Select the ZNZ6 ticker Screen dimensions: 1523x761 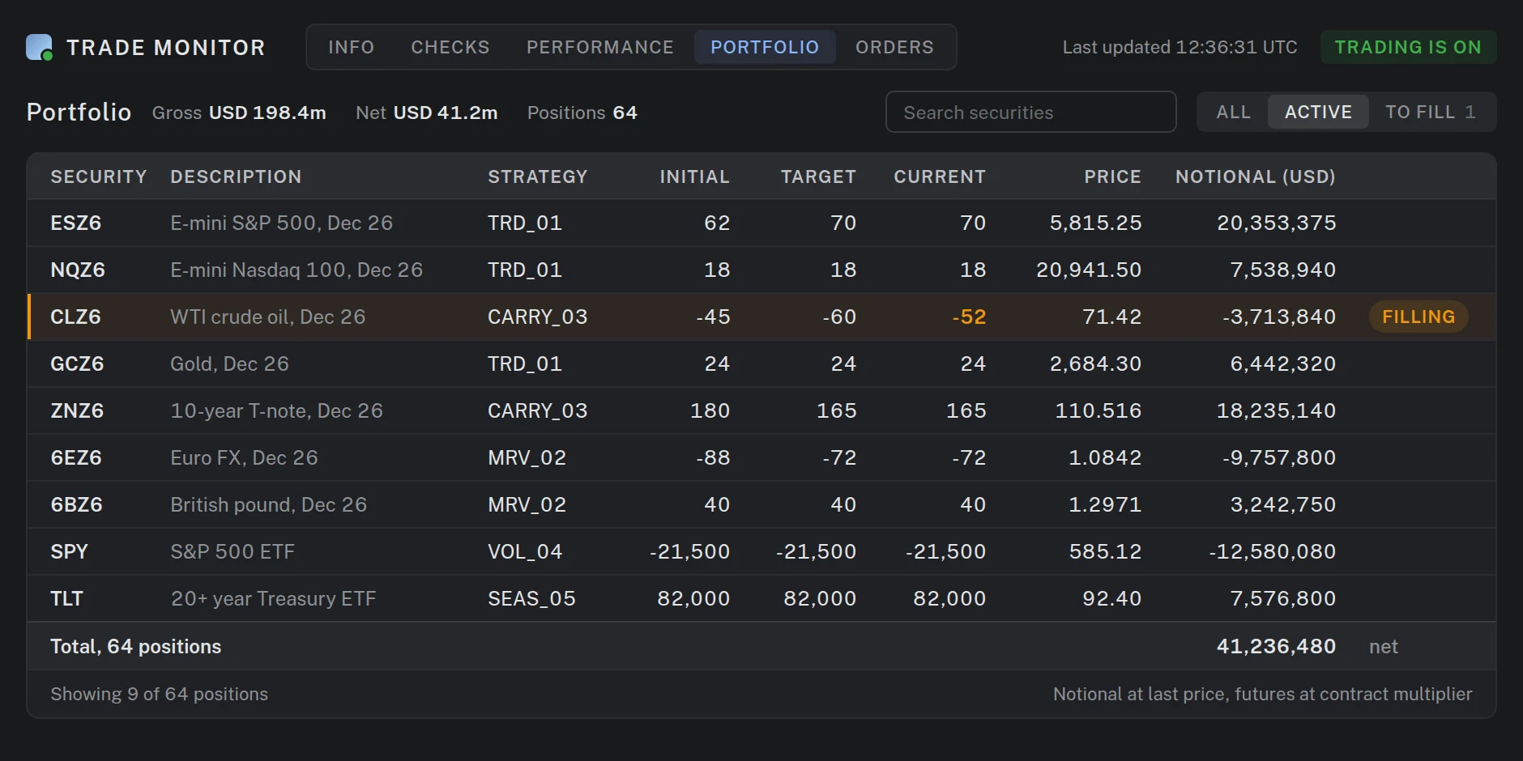coord(77,410)
